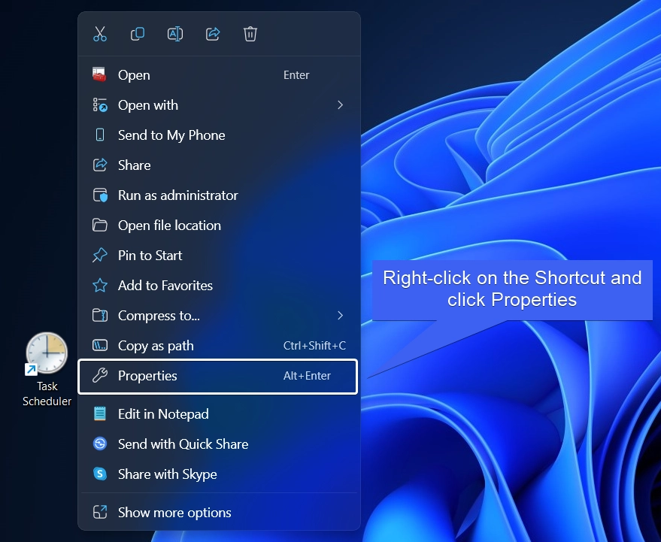Click the Copy icon in menu header
Image resolution: width=661 pixels, height=542 pixels.
coord(138,34)
